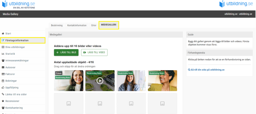Click the Lägg till bild button

coord(66,53)
